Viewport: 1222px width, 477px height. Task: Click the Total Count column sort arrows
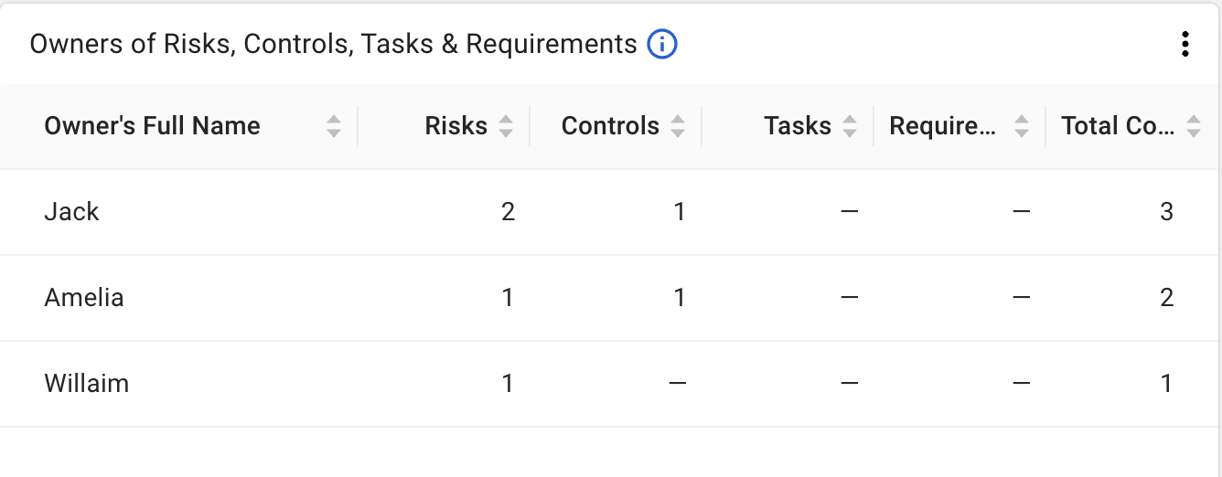click(1193, 126)
